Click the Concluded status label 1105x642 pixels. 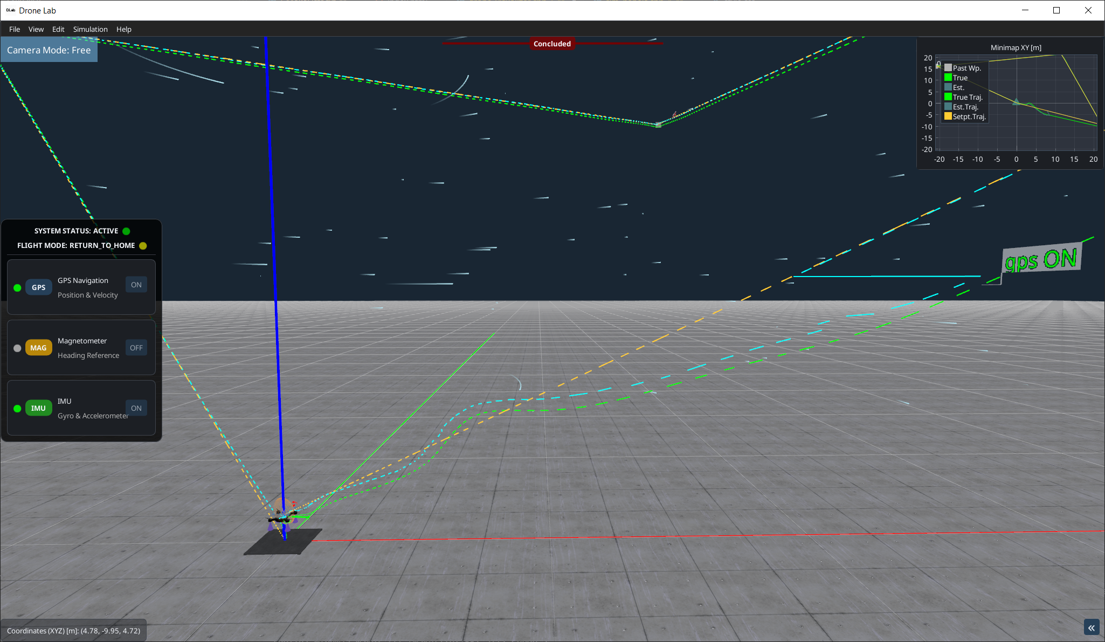pyautogui.click(x=552, y=44)
